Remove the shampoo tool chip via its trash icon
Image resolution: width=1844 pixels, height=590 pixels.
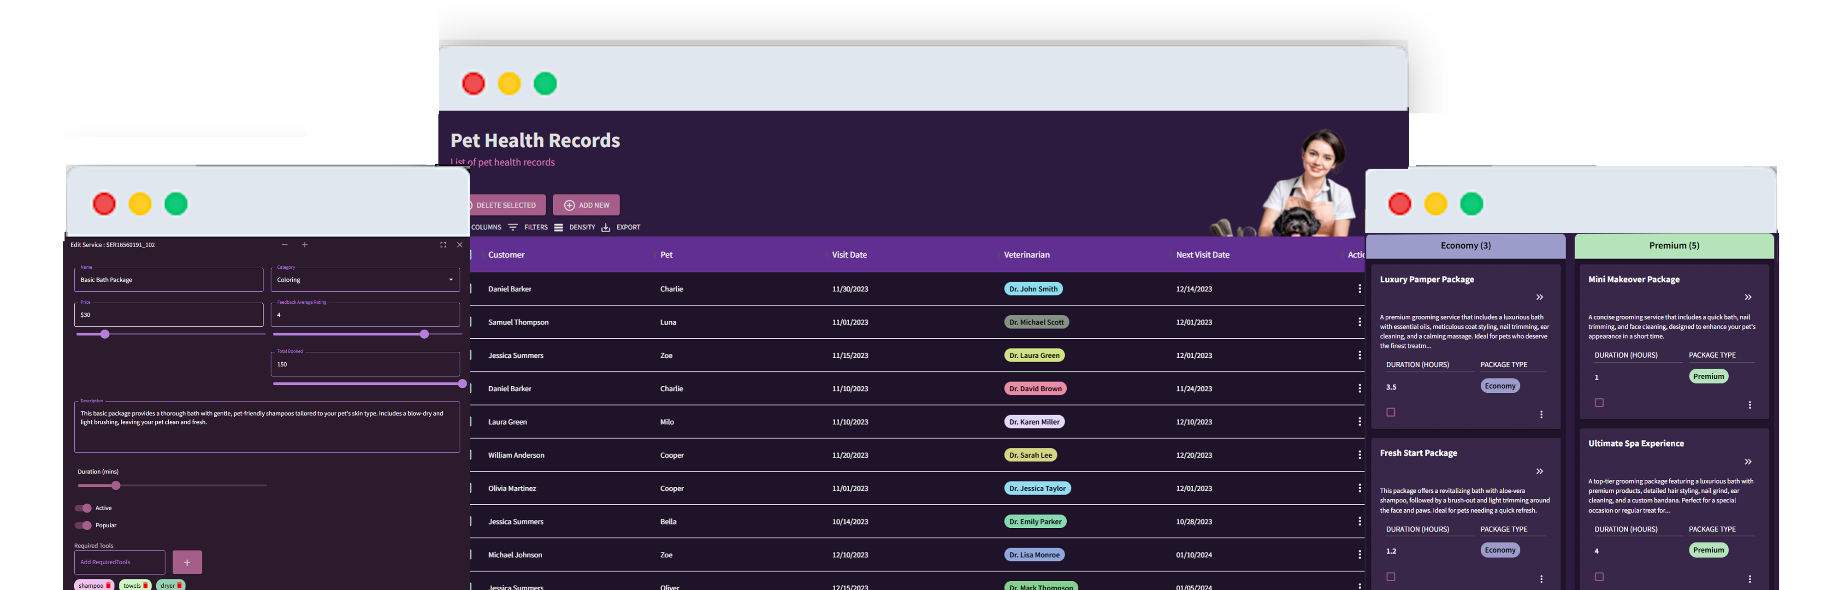point(108,586)
